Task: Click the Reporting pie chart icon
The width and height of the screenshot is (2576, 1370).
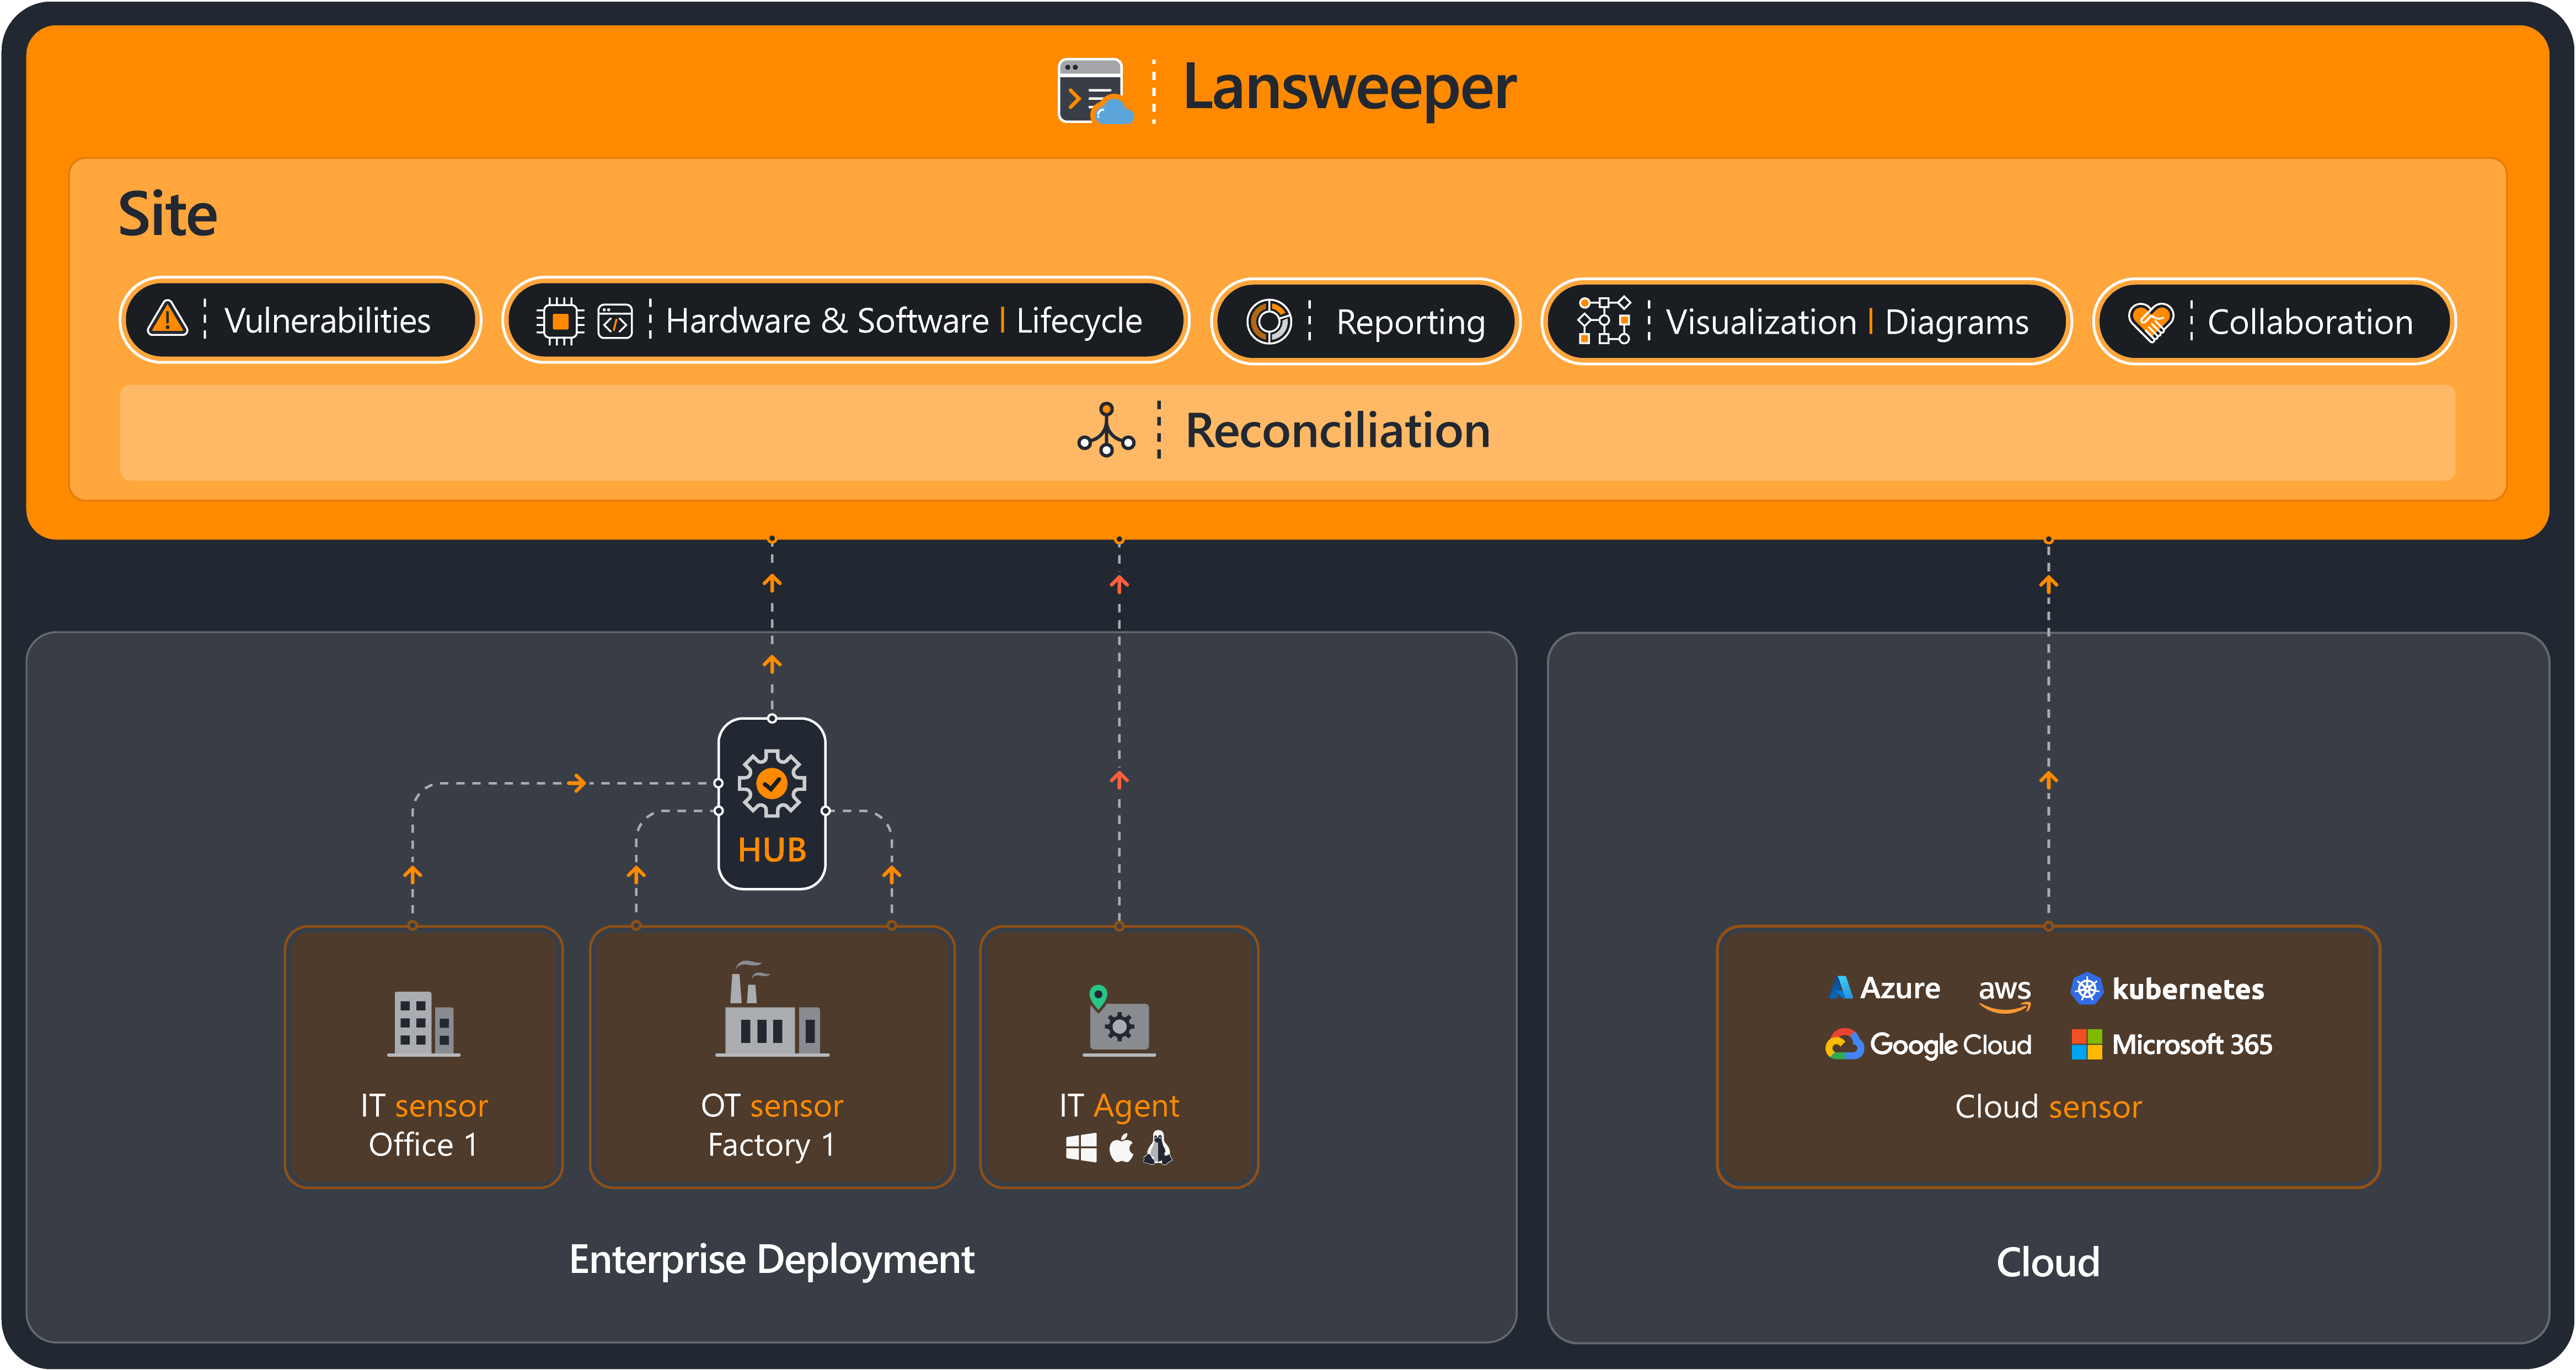Action: pyautogui.click(x=1269, y=322)
